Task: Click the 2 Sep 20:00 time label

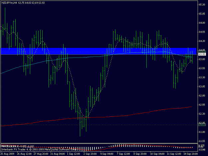Action: coord(90,154)
